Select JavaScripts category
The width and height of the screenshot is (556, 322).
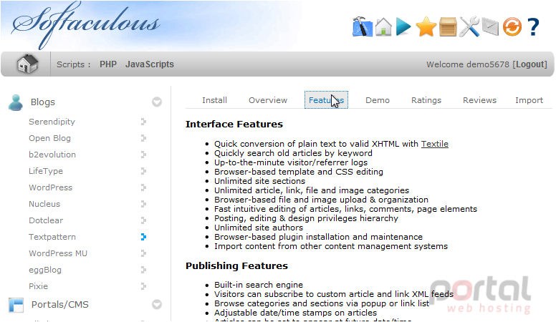point(150,64)
